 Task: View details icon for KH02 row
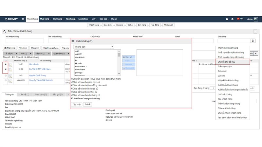[10, 70]
